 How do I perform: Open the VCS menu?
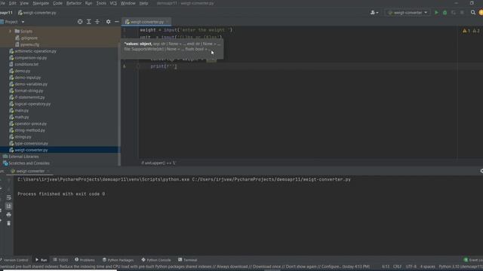coord(113,3)
